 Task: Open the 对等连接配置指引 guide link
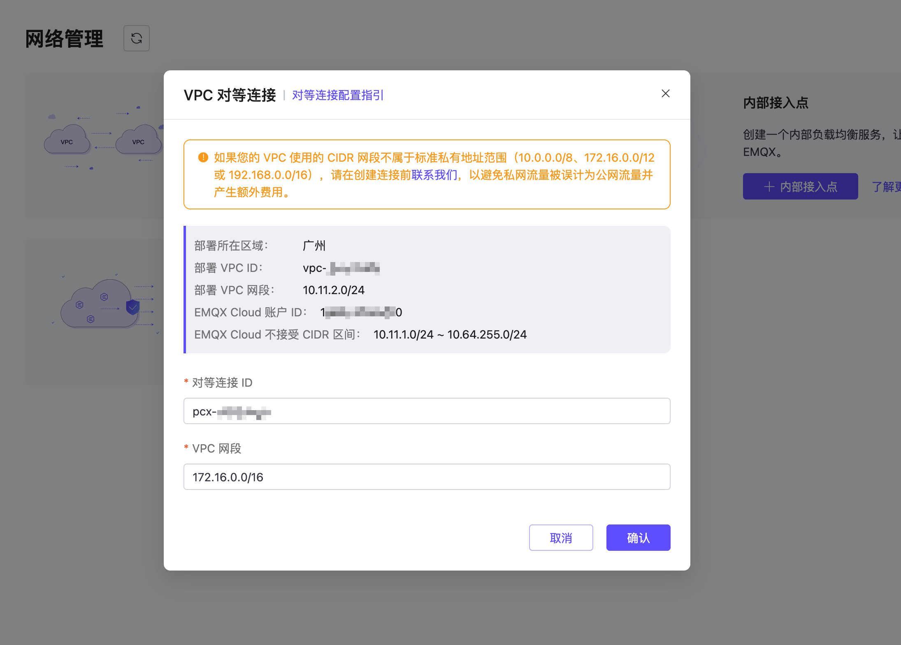click(338, 95)
